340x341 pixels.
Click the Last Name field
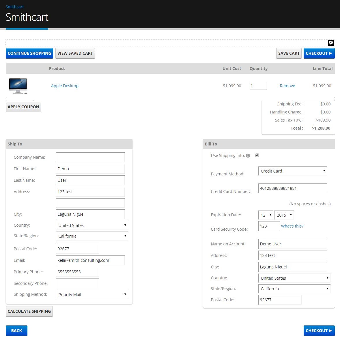(x=90, y=180)
